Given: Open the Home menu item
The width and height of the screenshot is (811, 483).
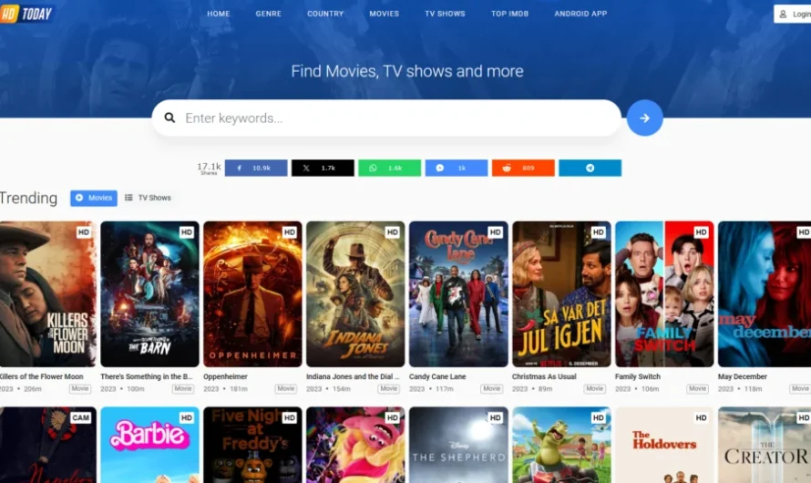Looking at the screenshot, I should 219,14.
